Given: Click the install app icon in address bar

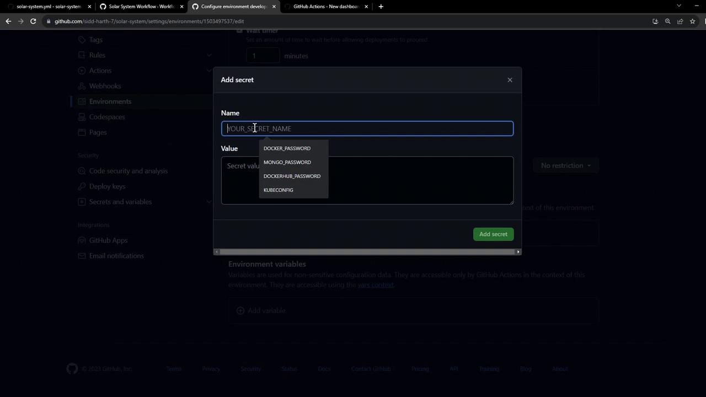Looking at the screenshot, I should coord(655,22).
